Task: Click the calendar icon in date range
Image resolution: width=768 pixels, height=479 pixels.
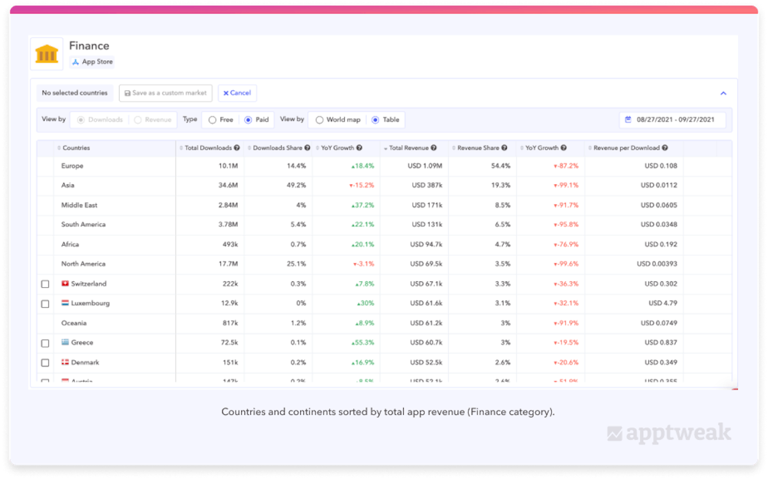Action: [x=628, y=120]
